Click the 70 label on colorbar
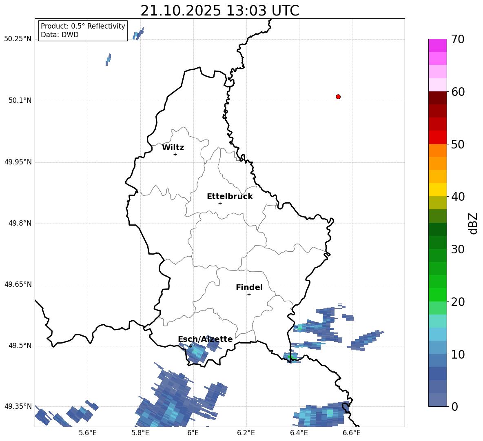 tap(458, 40)
